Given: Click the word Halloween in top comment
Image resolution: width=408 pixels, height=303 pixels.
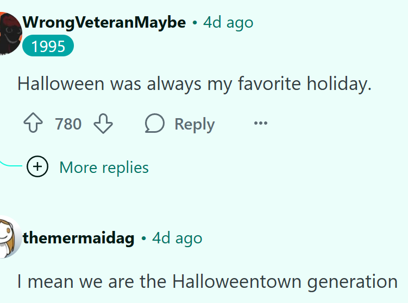Looking at the screenshot, I should click(61, 83).
